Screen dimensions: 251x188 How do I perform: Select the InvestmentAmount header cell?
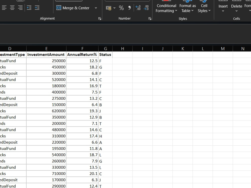click(46, 55)
